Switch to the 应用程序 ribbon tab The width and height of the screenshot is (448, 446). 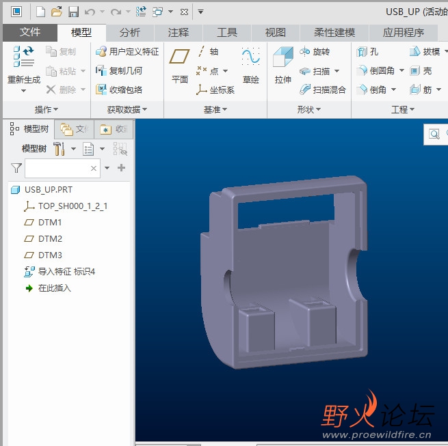[404, 33]
